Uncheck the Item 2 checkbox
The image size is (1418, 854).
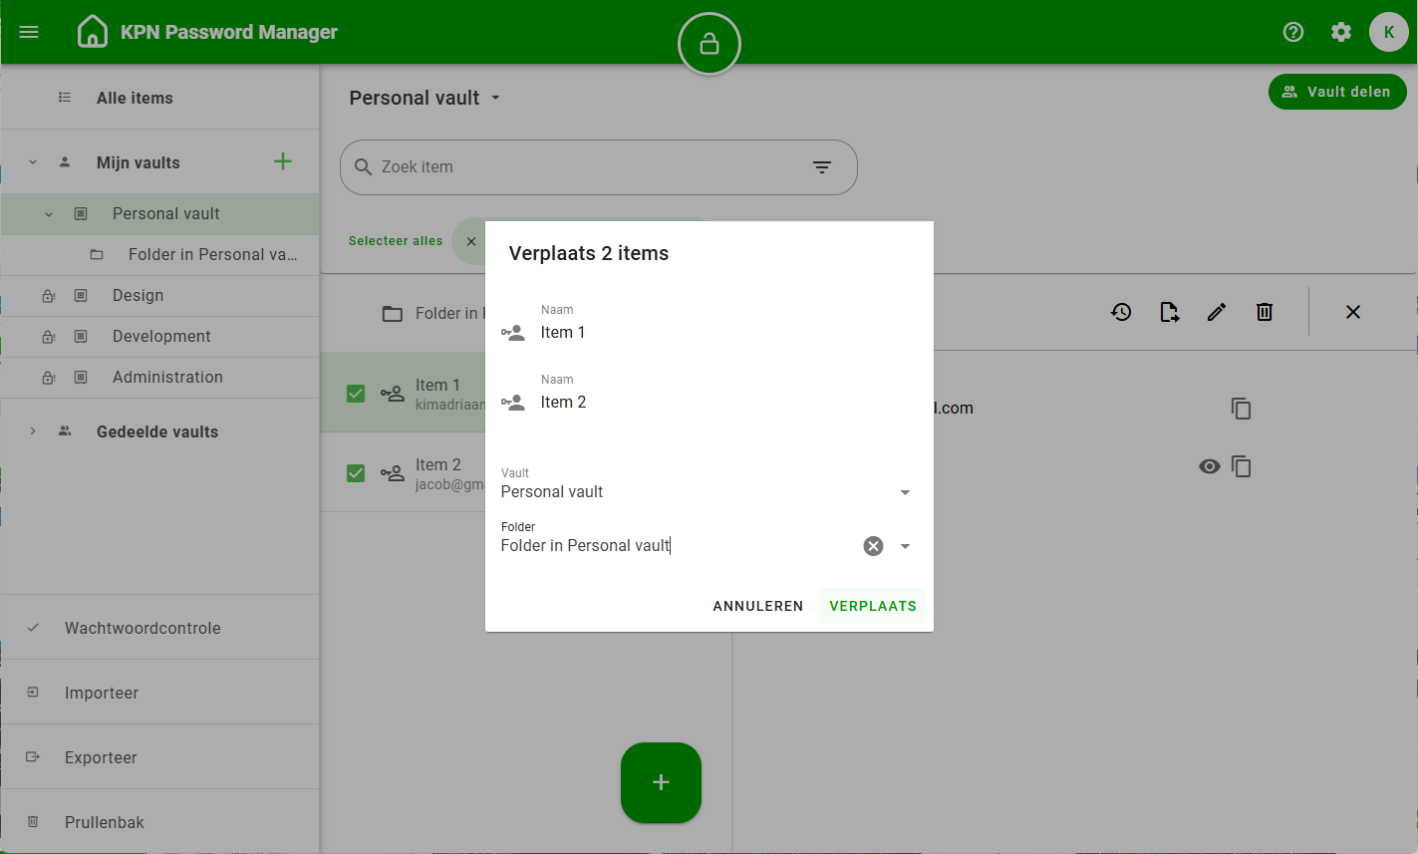[x=356, y=473]
